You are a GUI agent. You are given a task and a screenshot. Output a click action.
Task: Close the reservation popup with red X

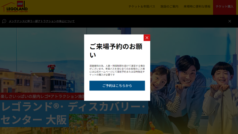pyautogui.click(x=147, y=38)
